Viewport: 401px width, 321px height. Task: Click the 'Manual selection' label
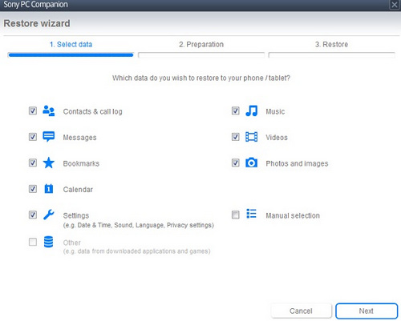pyautogui.click(x=293, y=215)
